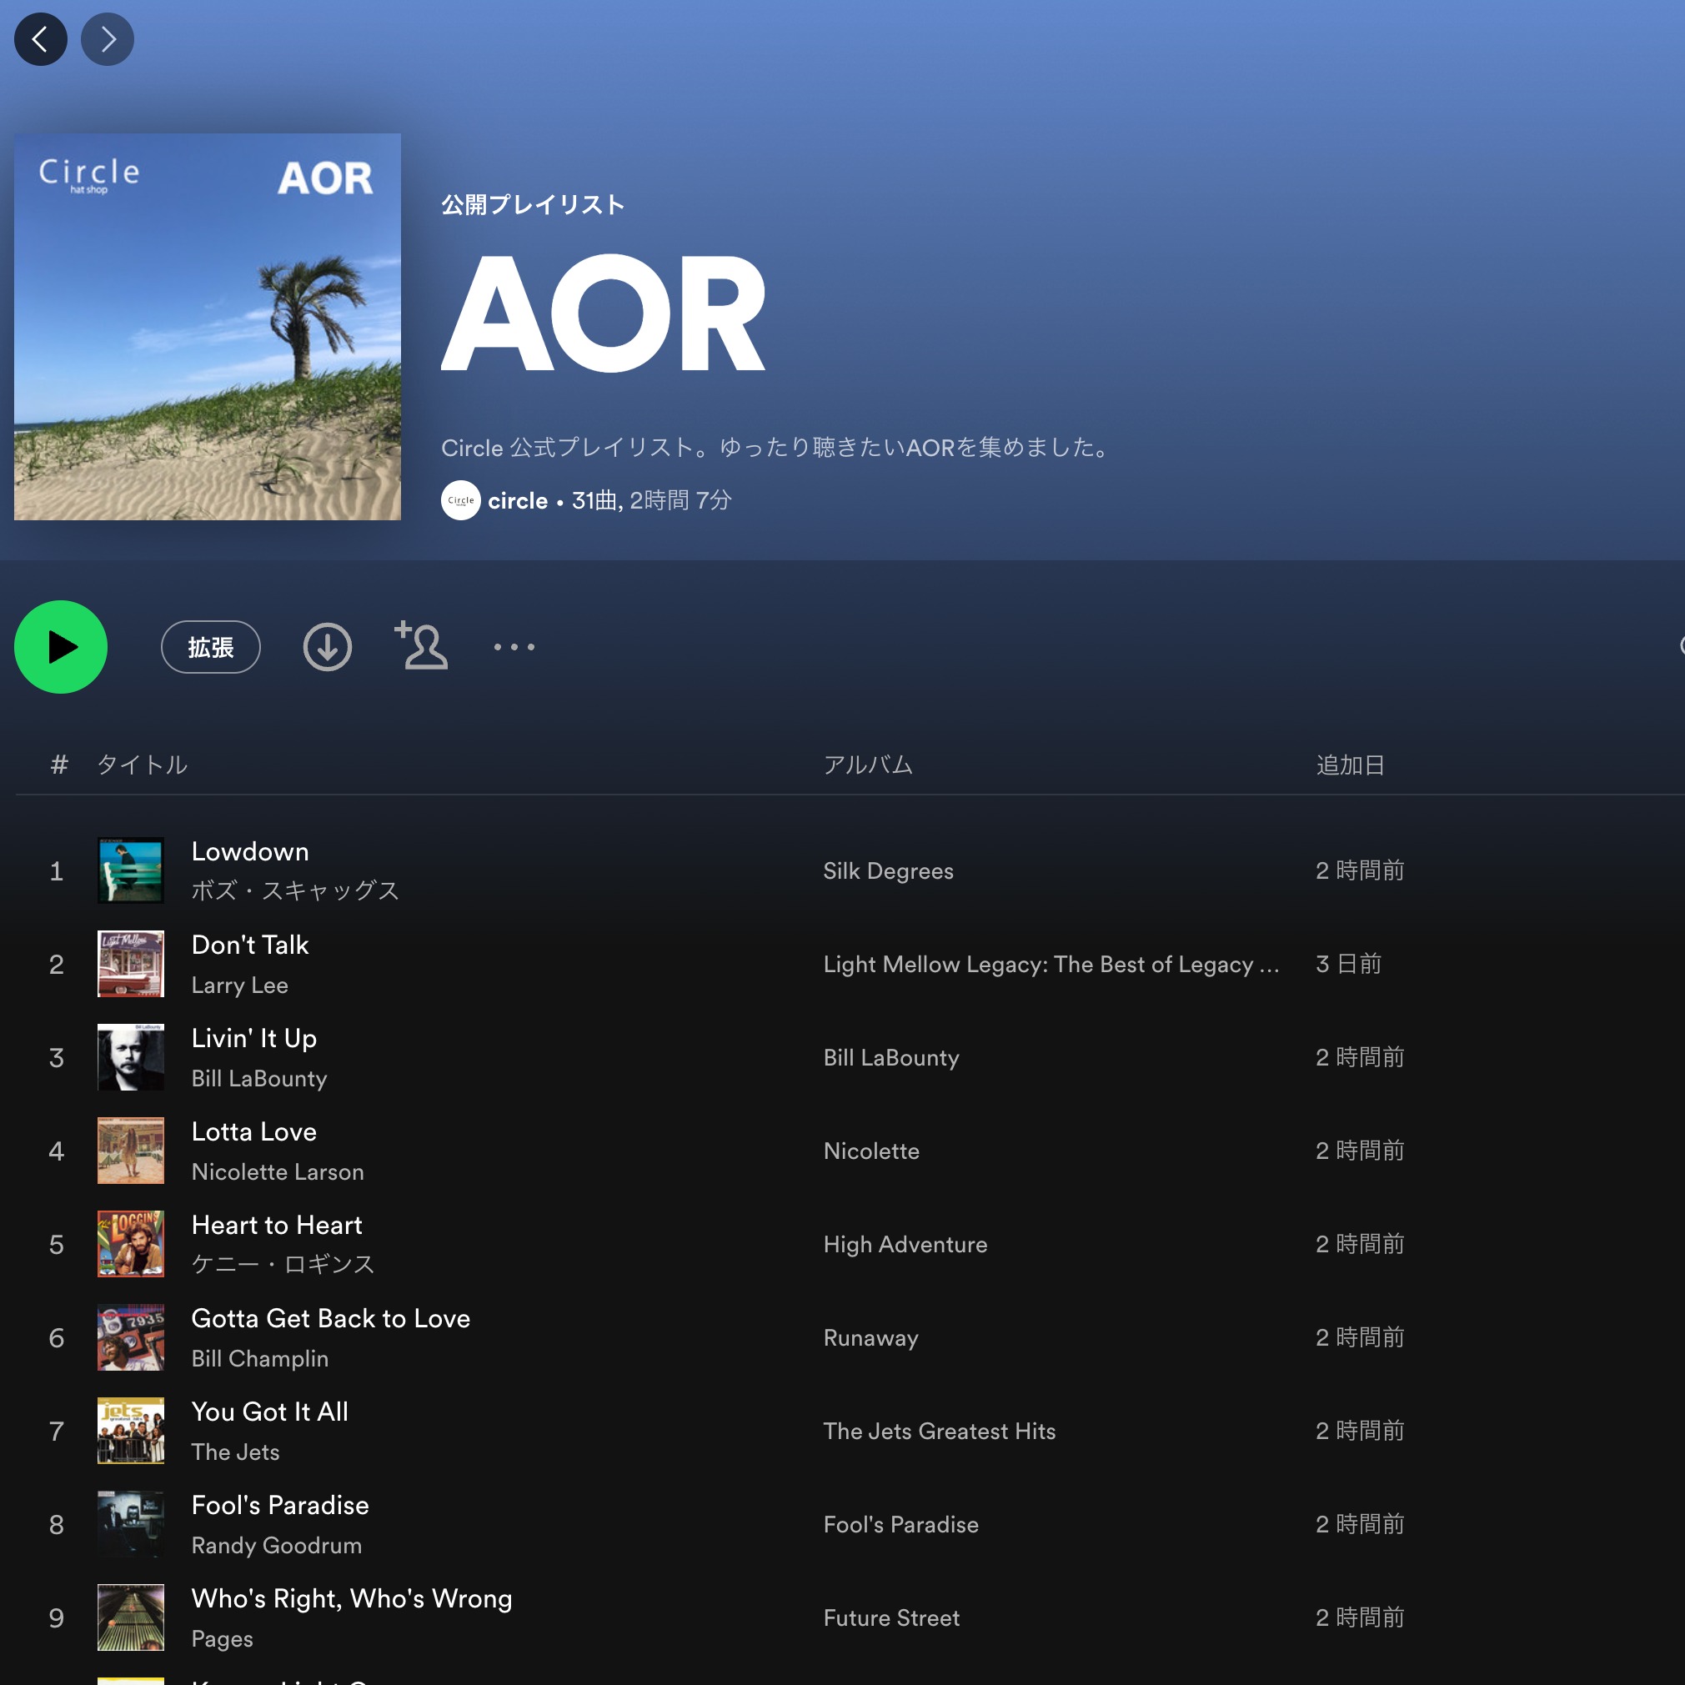Invite collaborators with the add-user icon
This screenshot has width=1685, height=1685.
click(421, 645)
